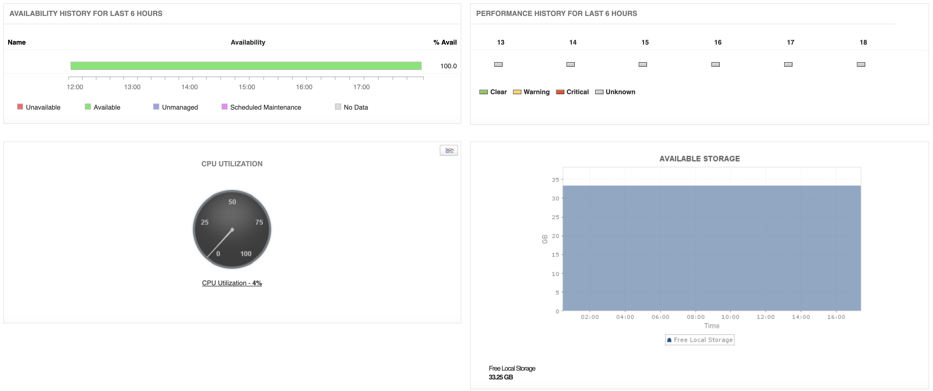Image resolution: width=933 pixels, height=391 pixels.
Task: Expand the performance history hour 13 cell
Action: click(x=497, y=64)
